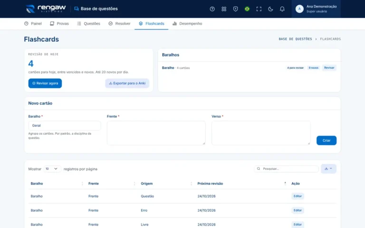Click the Flashcards stack icon in tab
This screenshot has height=228, width=365.
(x=141, y=23)
